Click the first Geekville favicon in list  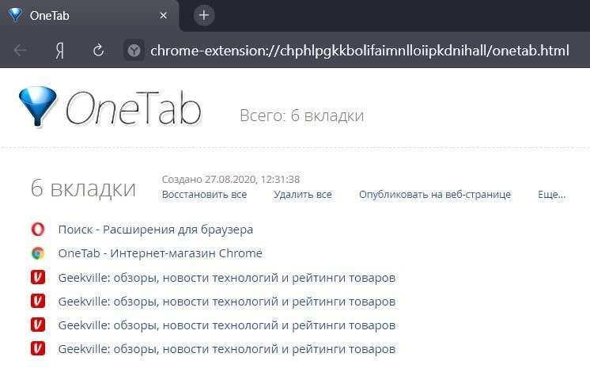(x=37, y=278)
